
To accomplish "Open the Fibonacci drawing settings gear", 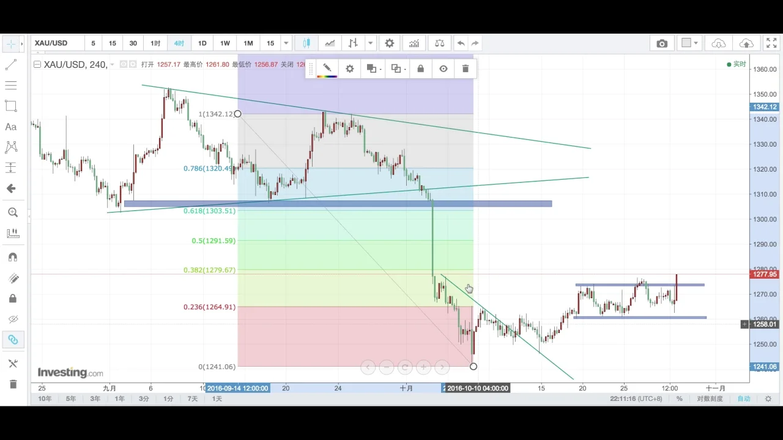I will pos(350,69).
